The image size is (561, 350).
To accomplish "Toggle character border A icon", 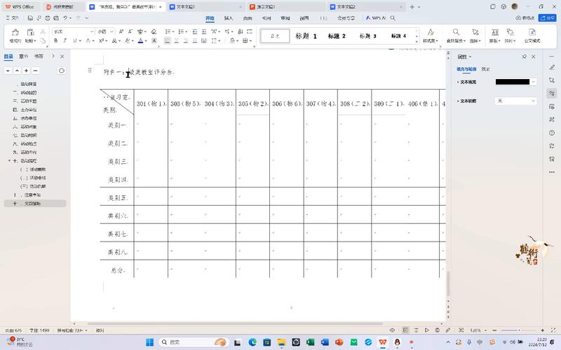I will point(154,41).
